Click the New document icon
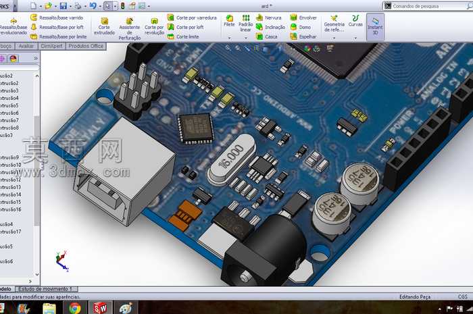This screenshot has width=473, height=314. coord(34,5)
